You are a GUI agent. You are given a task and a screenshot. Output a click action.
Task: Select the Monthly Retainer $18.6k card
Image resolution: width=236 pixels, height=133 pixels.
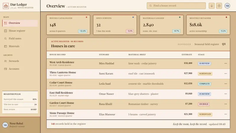(x=208, y=25)
